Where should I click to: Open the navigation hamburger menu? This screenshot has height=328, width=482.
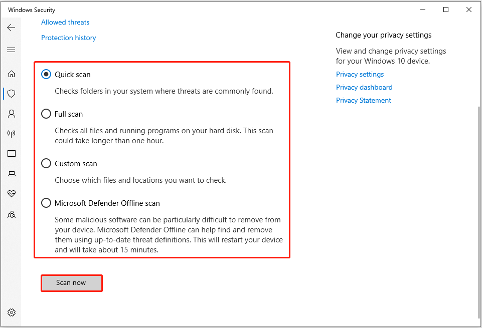point(11,50)
